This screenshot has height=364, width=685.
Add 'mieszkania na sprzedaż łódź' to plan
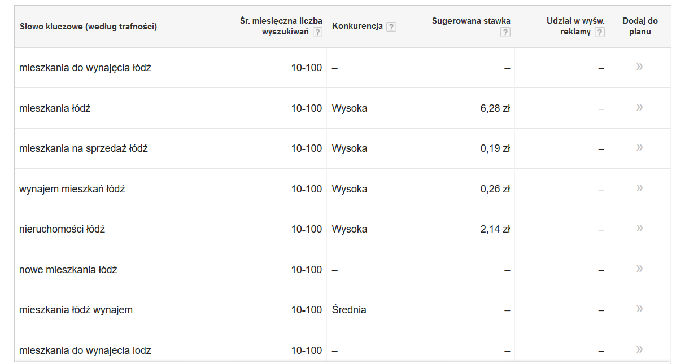(x=639, y=148)
